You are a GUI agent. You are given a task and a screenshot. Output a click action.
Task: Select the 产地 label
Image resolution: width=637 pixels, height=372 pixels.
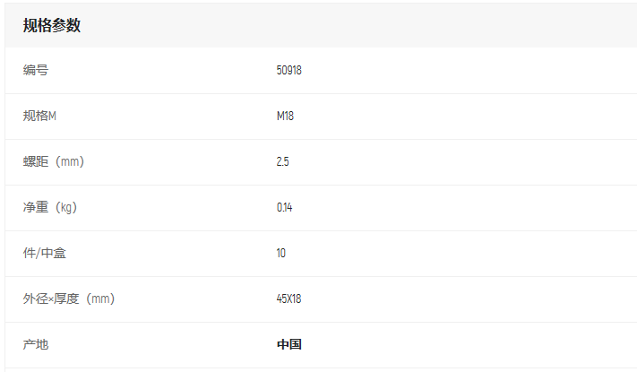click(36, 345)
